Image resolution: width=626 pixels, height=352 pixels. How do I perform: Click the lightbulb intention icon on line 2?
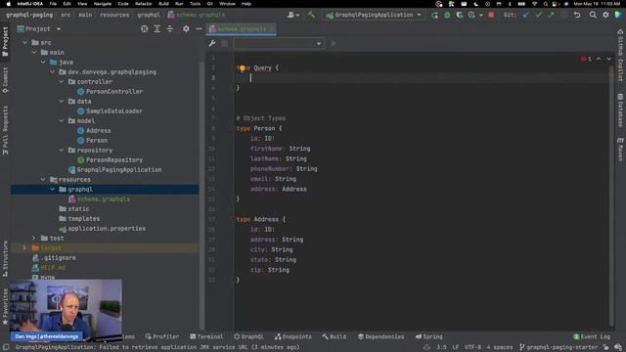pos(242,68)
